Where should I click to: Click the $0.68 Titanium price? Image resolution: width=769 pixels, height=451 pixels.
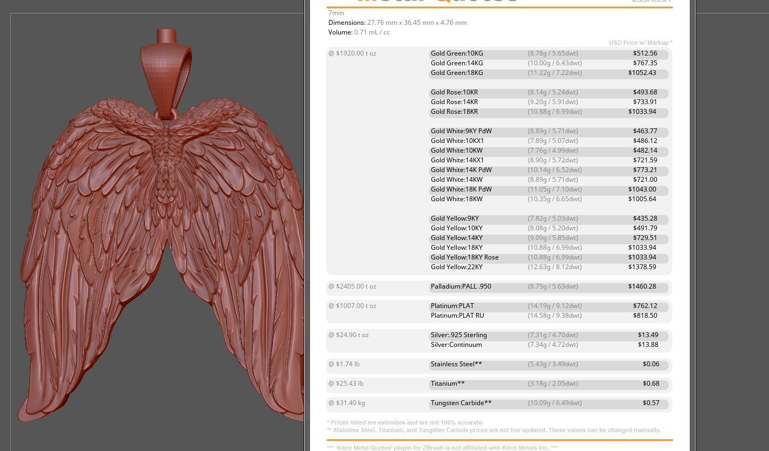pos(651,384)
